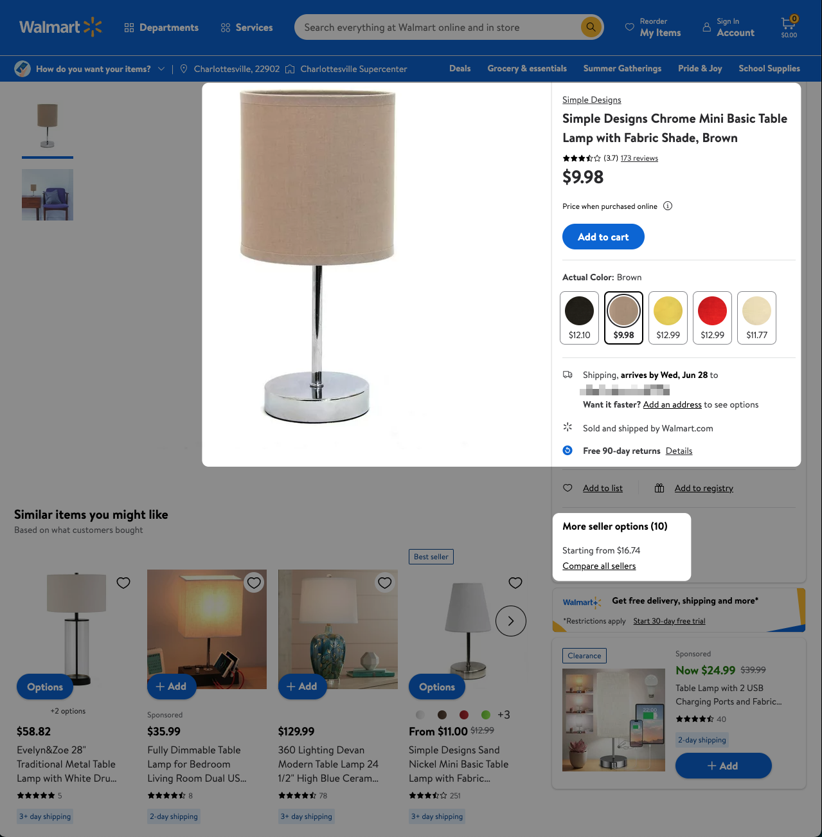Click the yellow search magnifier icon
This screenshot has height=837, width=822.
tap(591, 27)
